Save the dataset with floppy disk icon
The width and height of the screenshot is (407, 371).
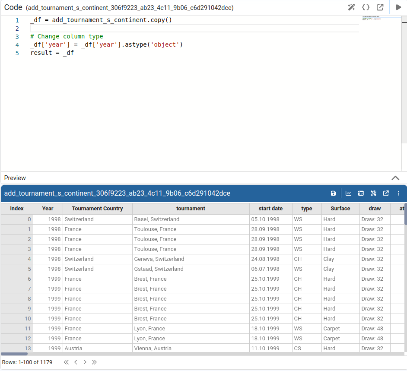[x=333, y=193]
